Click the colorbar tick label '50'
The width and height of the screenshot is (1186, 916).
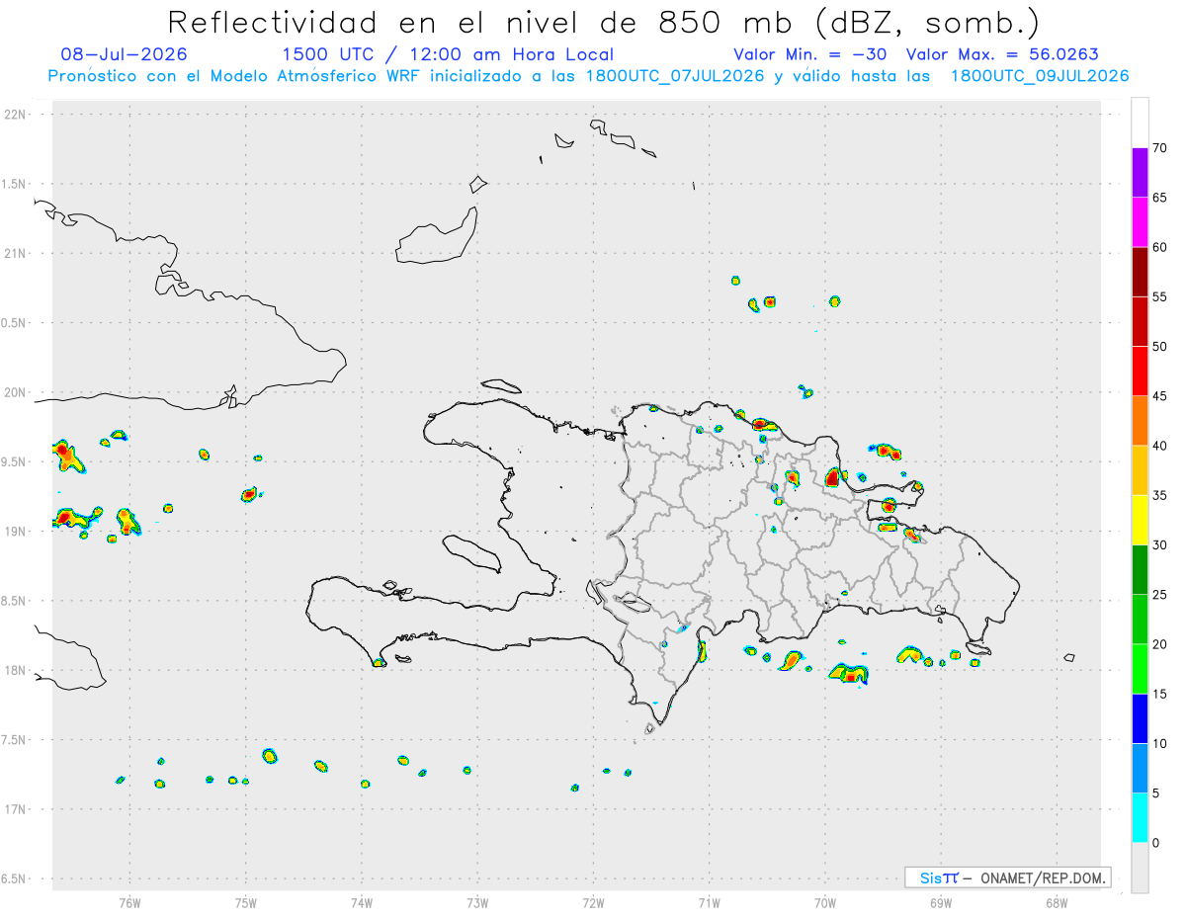pos(1160,347)
